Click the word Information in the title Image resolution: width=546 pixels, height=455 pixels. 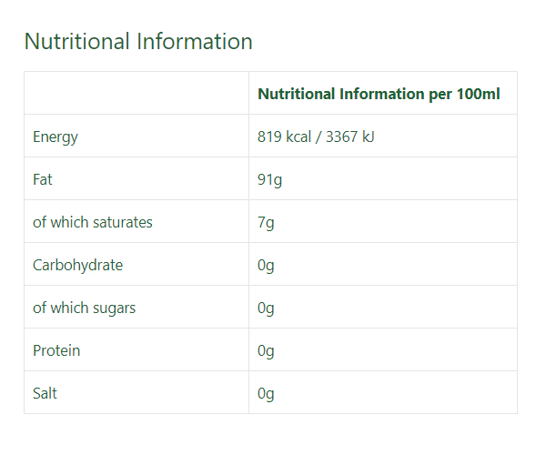(x=195, y=42)
